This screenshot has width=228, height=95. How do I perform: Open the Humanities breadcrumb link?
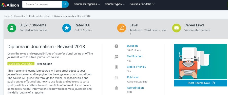coord(19,16)
